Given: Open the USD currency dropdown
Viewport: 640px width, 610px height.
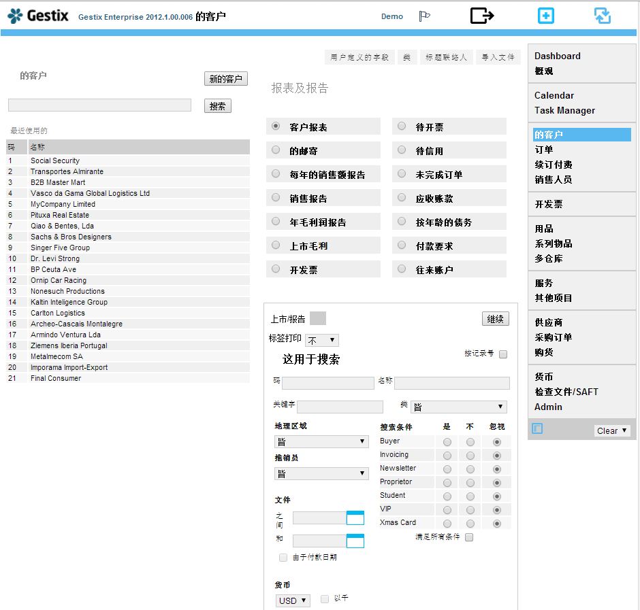Looking at the screenshot, I should pos(293,600).
